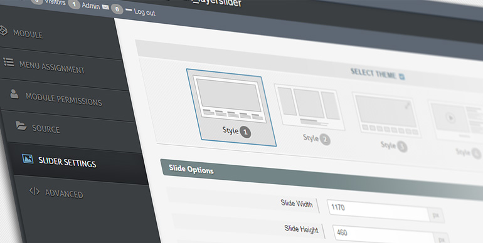483x243 pixels.
Task: Click the Admin count badge showing 1
Action: pyautogui.click(x=74, y=4)
